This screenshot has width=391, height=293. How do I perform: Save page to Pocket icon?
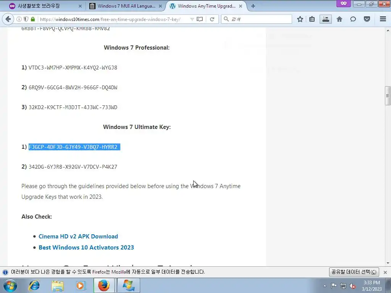[x=367, y=19]
